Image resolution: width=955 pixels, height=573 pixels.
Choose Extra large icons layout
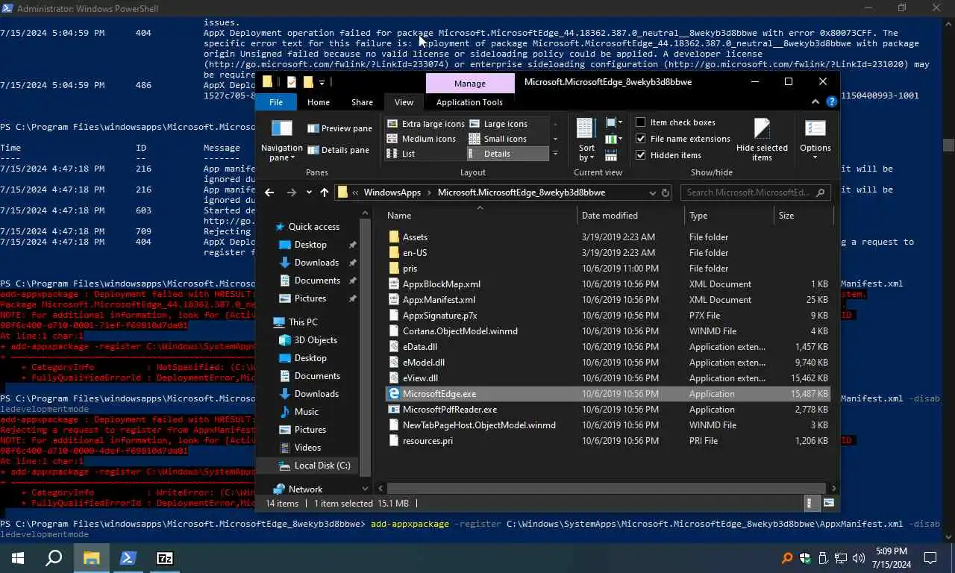[425, 124]
